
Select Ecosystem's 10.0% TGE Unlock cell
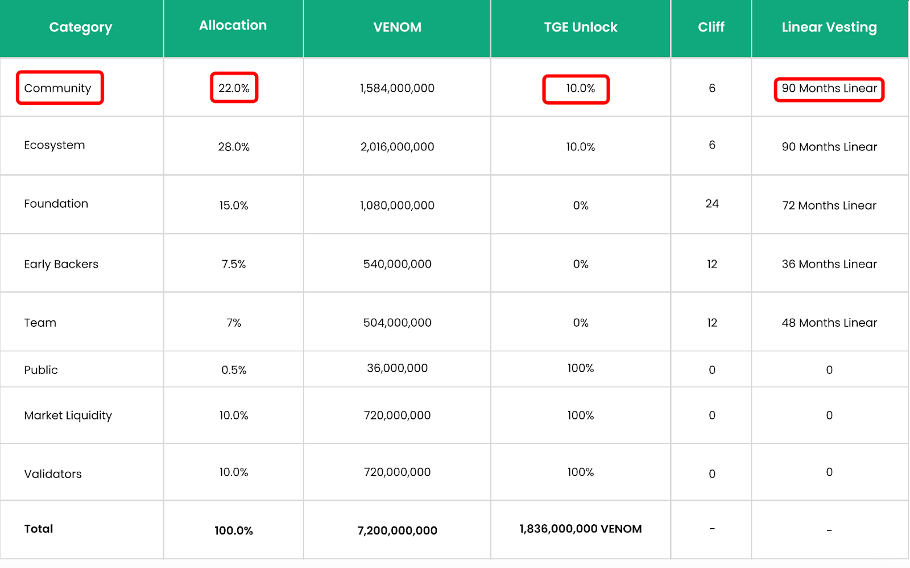point(581,147)
